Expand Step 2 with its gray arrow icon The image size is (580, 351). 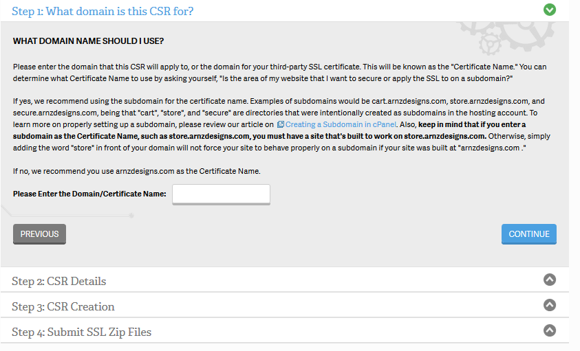click(549, 280)
